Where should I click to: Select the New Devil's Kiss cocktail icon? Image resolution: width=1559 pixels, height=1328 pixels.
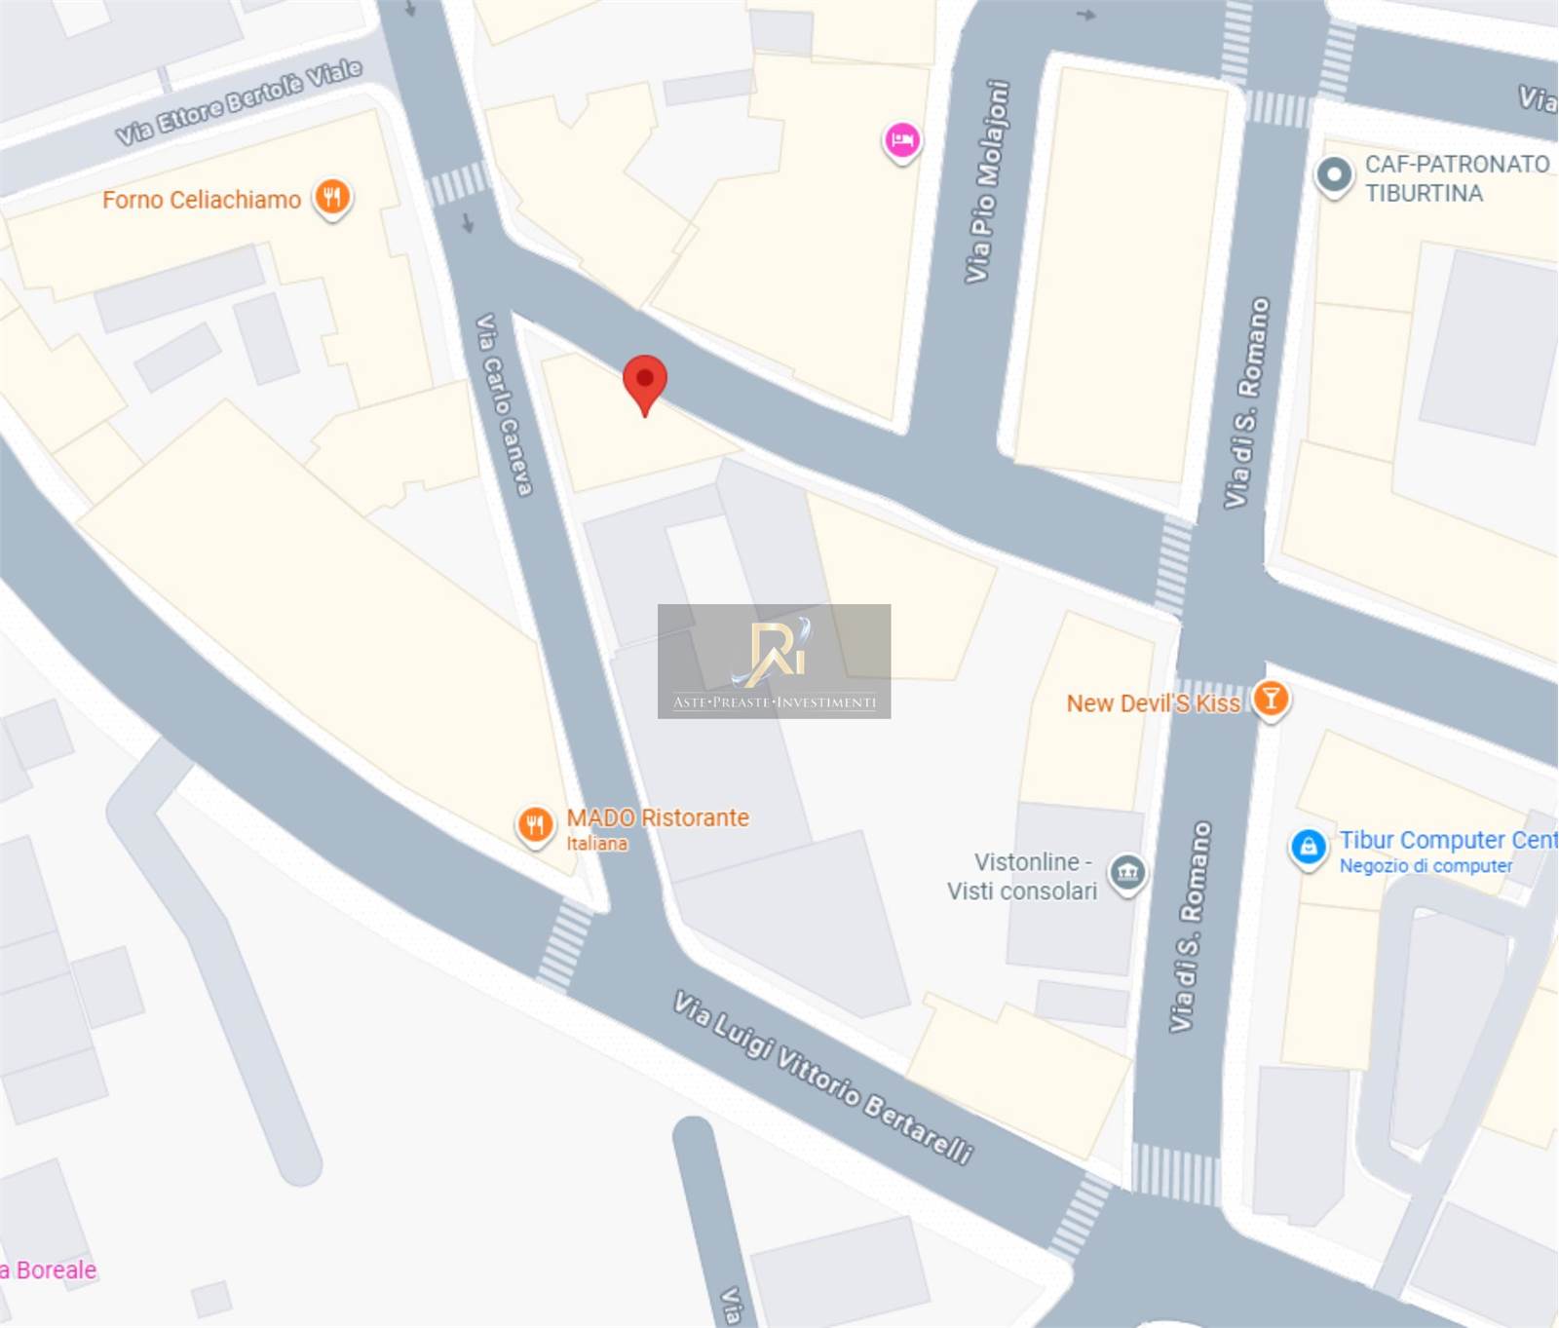1271,701
